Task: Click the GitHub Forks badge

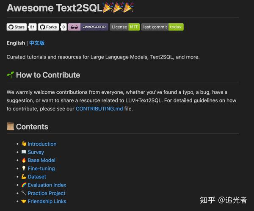Action: click(x=48, y=27)
